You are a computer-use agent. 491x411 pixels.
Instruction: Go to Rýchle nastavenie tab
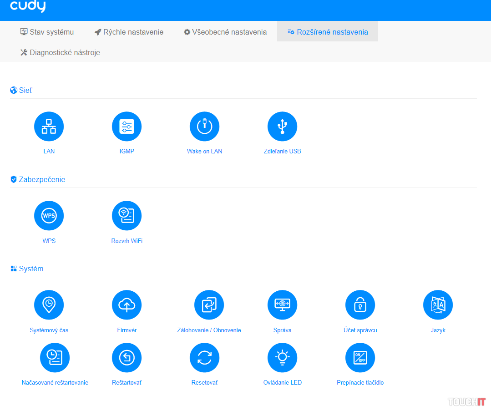tap(129, 32)
